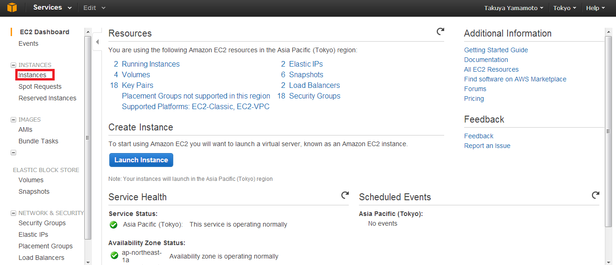Refresh the Scheduled Events panel
The height and width of the screenshot is (265, 616).
[x=596, y=195]
